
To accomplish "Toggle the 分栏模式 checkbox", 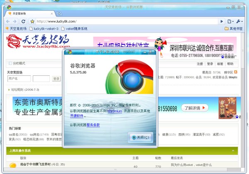I will click(10, 63).
